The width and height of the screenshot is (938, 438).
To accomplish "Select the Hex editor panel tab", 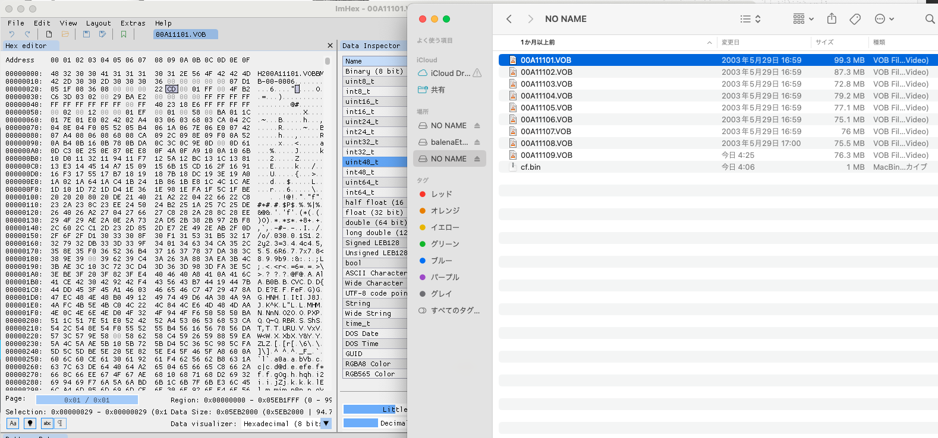I will click(x=30, y=46).
